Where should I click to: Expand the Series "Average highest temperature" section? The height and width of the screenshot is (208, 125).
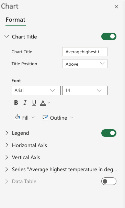point(61,169)
